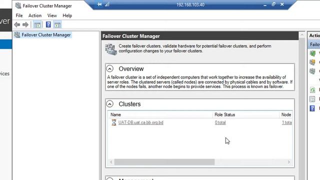Click the horizontal scrollbar thumb in the Clusters list
Screen dimensions: 320x180
point(164,162)
